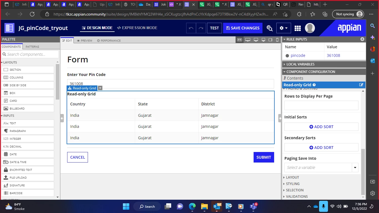The width and height of the screenshot is (379, 213).
Task: Select the Section layout component
Action: click(28, 70)
